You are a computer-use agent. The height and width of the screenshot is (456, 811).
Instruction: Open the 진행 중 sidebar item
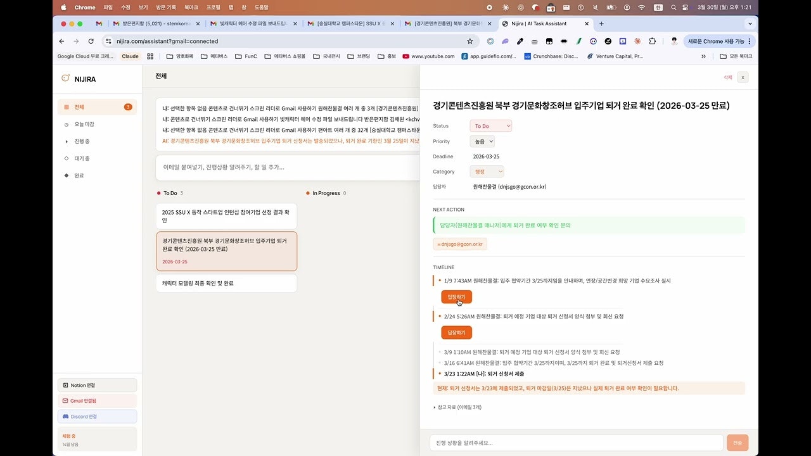(x=97, y=141)
